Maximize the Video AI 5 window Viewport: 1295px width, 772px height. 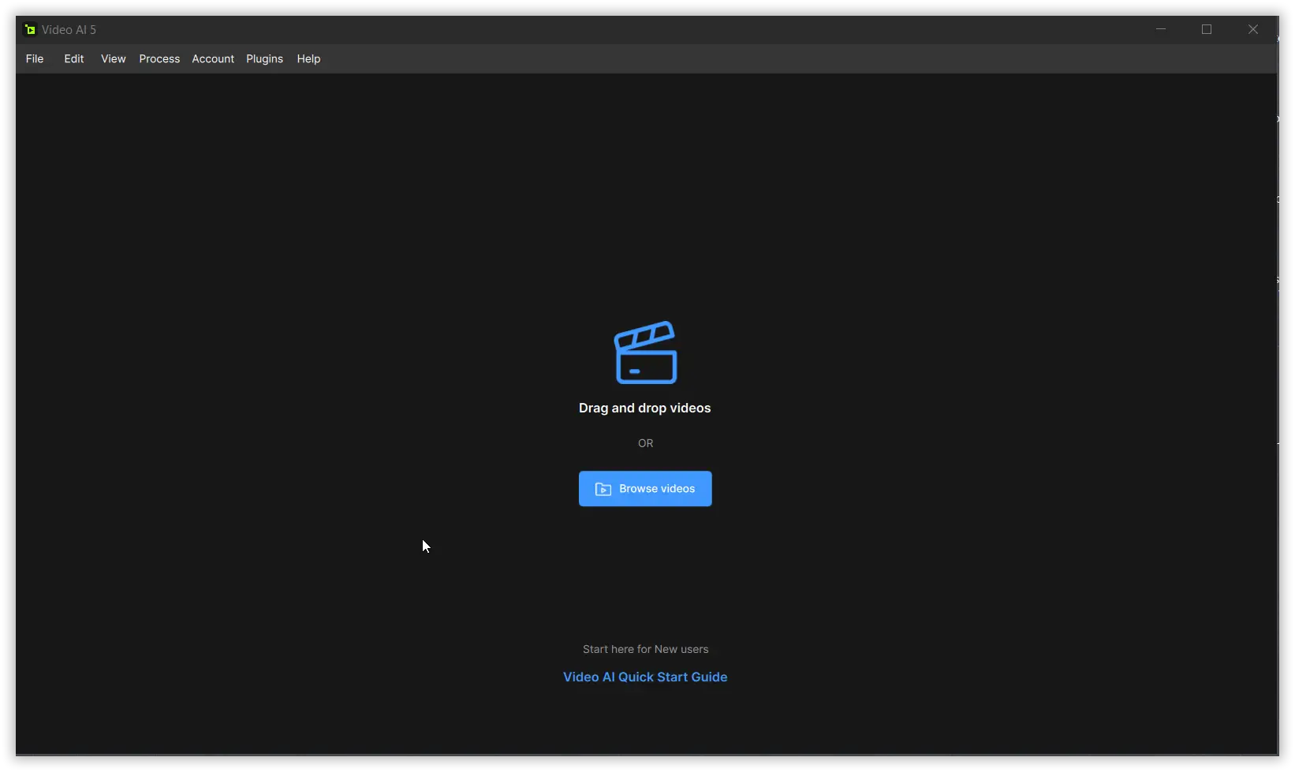coord(1207,29)
